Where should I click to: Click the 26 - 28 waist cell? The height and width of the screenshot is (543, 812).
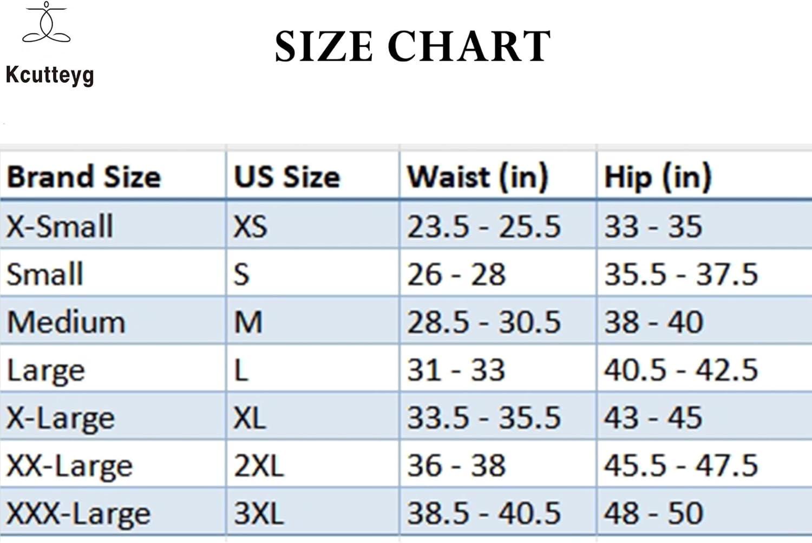[456, 274]
